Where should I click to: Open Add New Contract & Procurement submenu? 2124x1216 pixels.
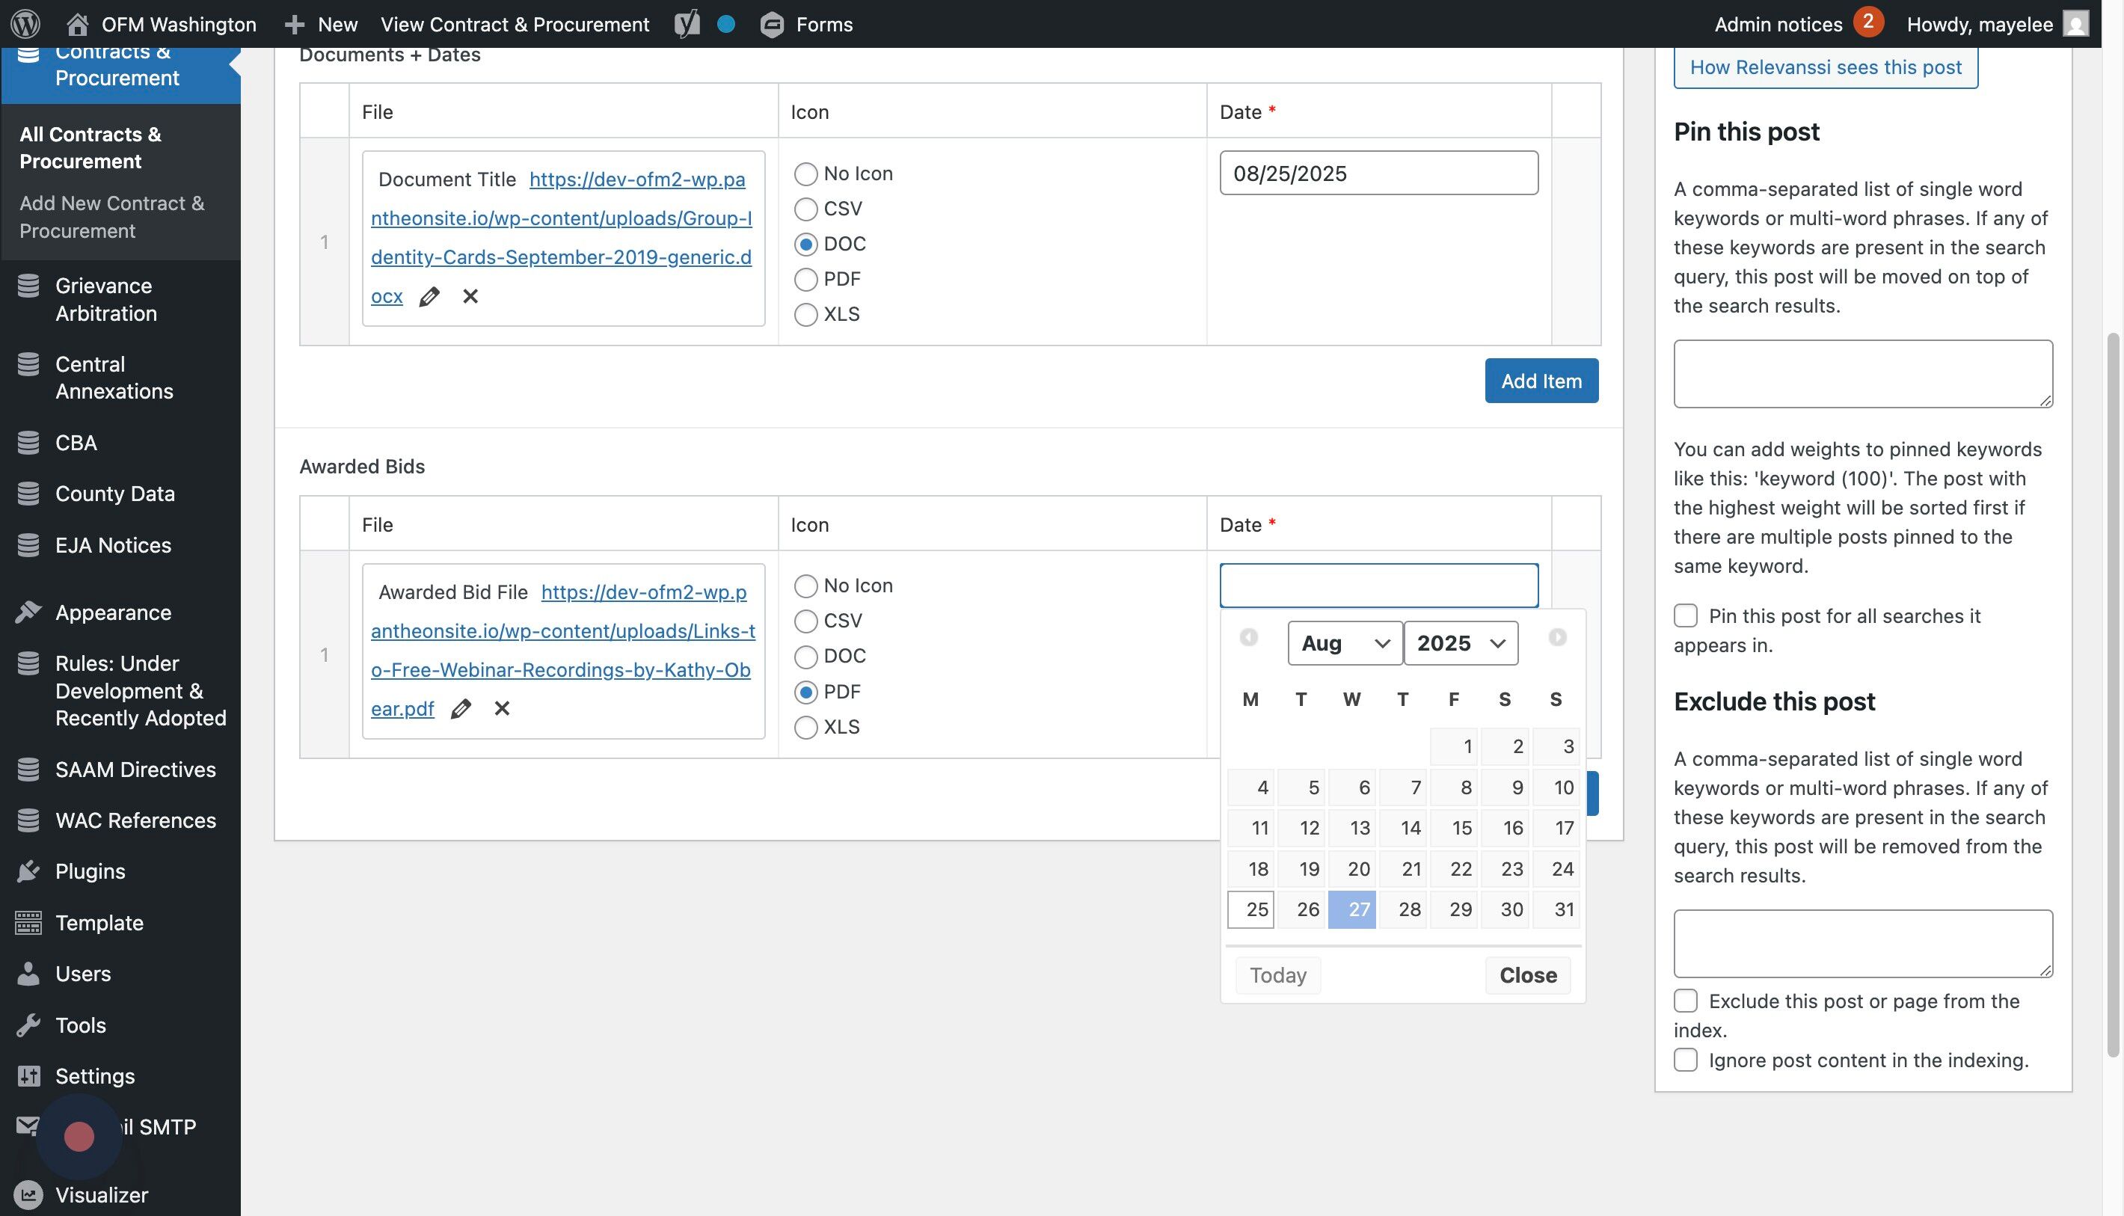111,216
